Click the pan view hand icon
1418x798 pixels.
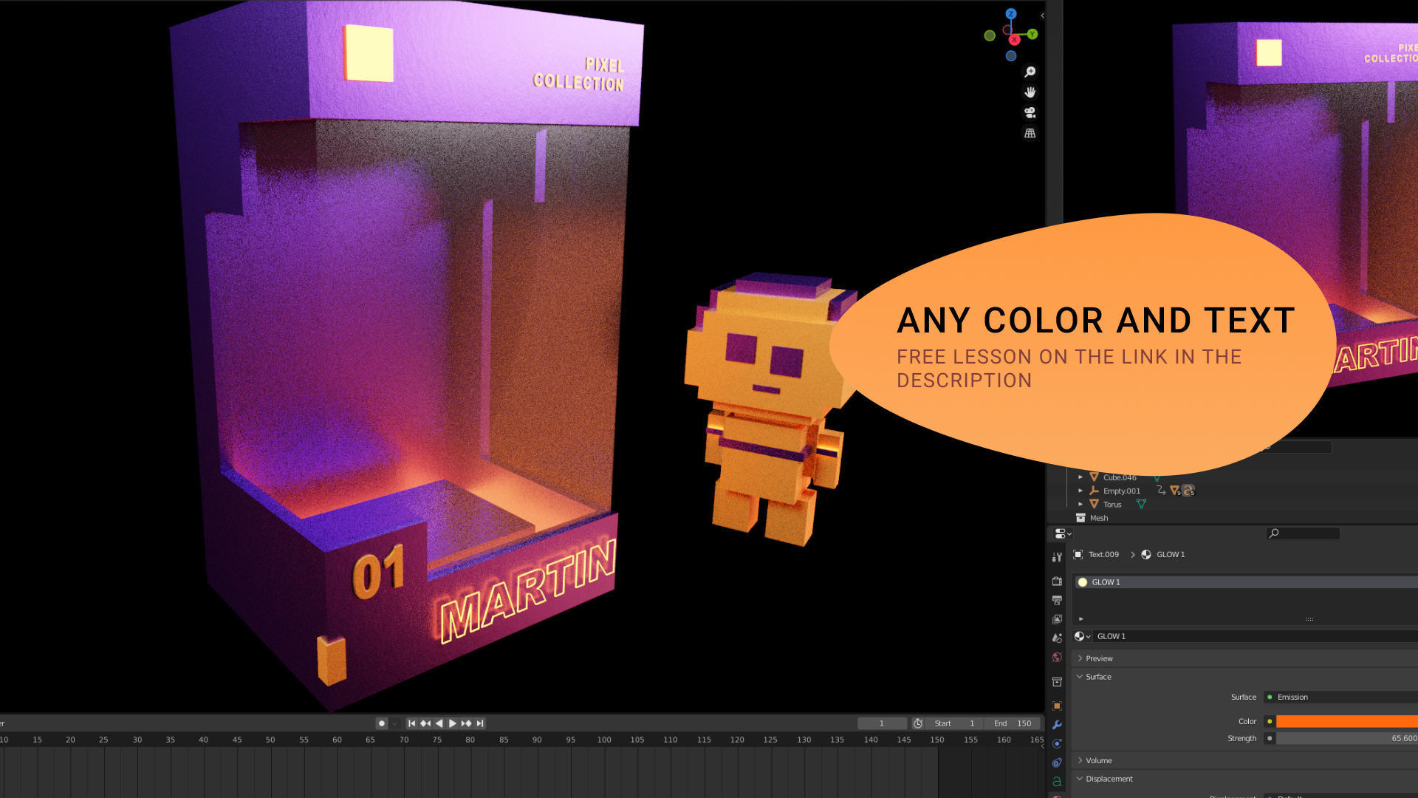point(1030,92)
